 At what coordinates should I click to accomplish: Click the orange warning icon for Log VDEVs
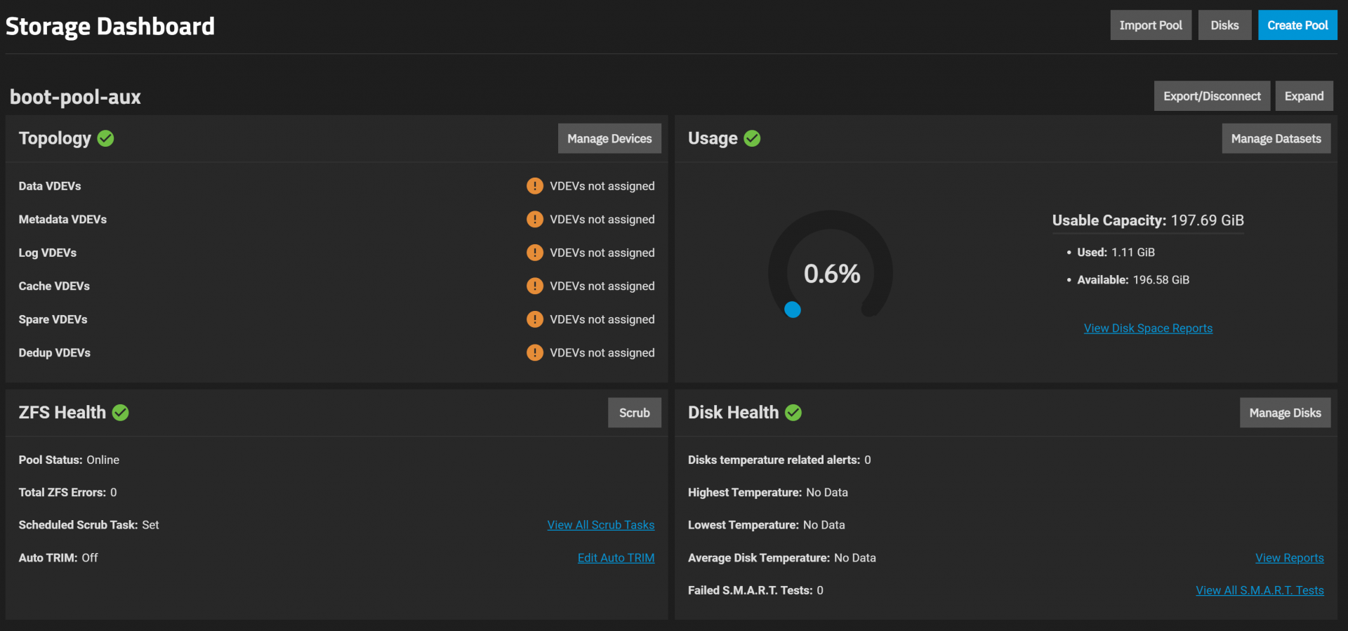[x=535, y=253]
